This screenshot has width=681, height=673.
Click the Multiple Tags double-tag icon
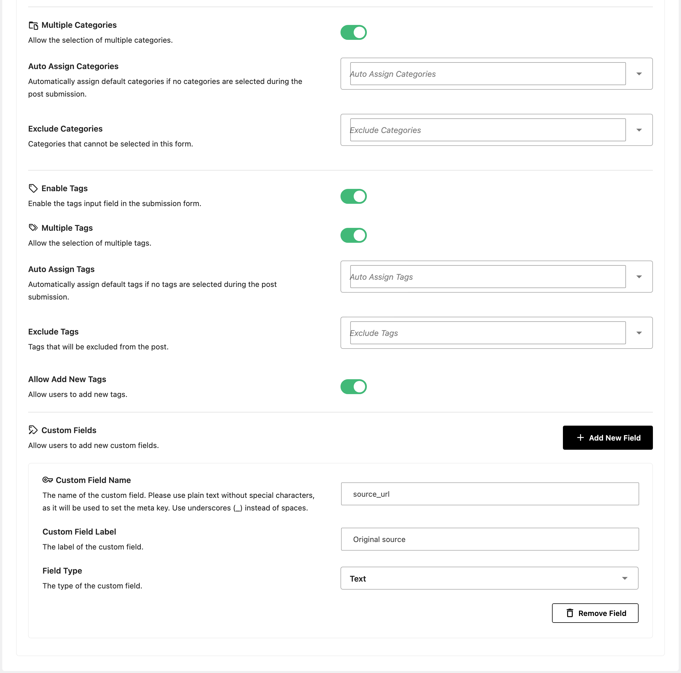click(33, 228)
